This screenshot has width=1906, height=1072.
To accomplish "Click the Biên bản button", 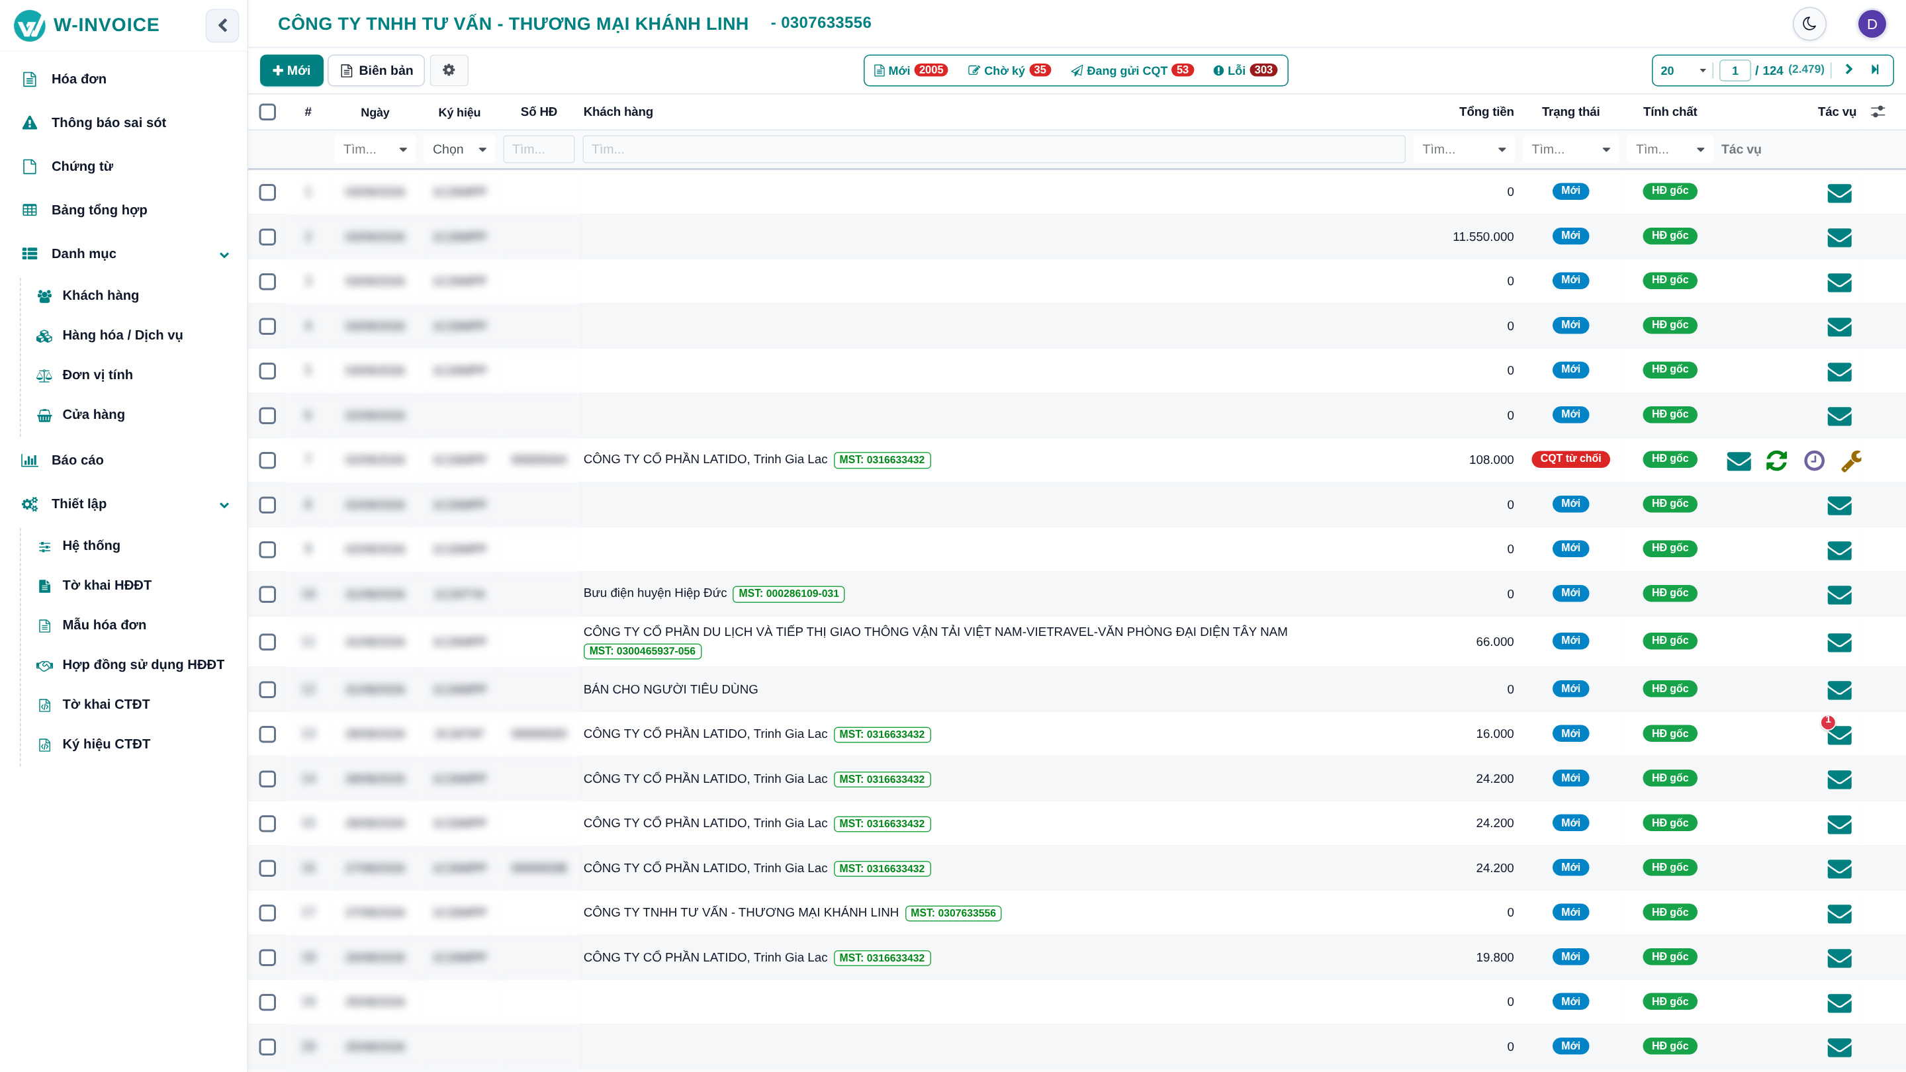I will tap(376, 70).
